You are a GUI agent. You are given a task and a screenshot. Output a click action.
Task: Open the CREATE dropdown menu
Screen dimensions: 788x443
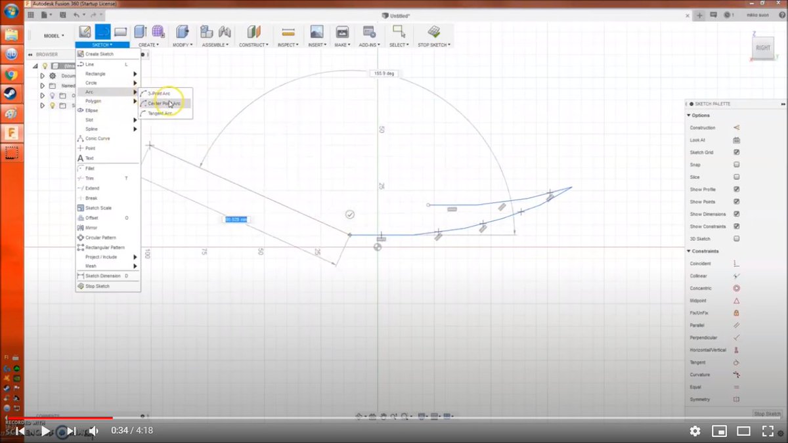[148, 45]
